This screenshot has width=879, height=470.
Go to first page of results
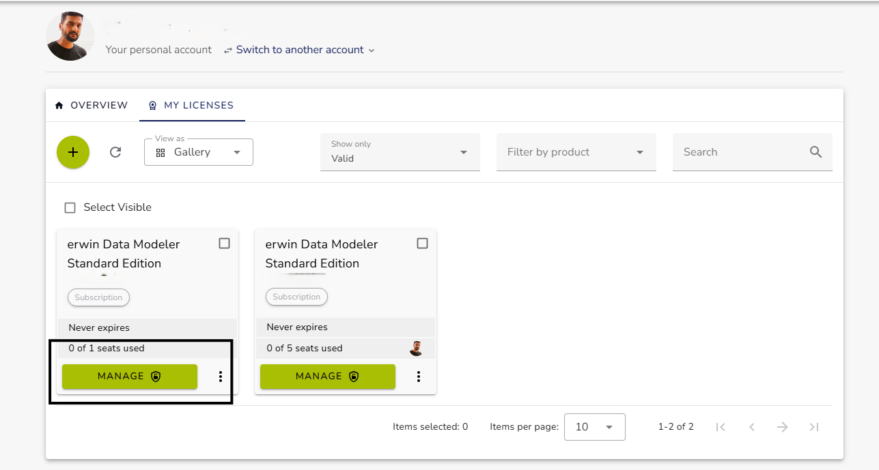point(720,427)
